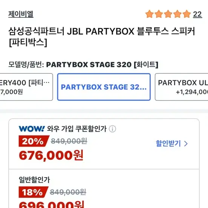The width and height of the screenshot is (208, 208).
Task: Click the info icon beside 와우 가입 쿠폰할인가
Action: click(x=112, y=129)
